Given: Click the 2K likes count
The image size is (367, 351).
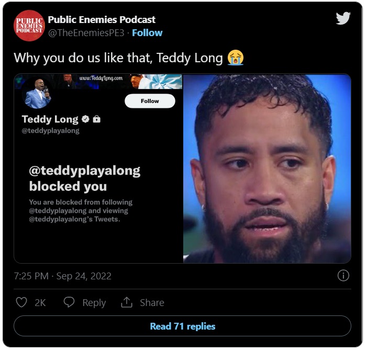Looking at the screenshot, I should click(x=40, y=303).
